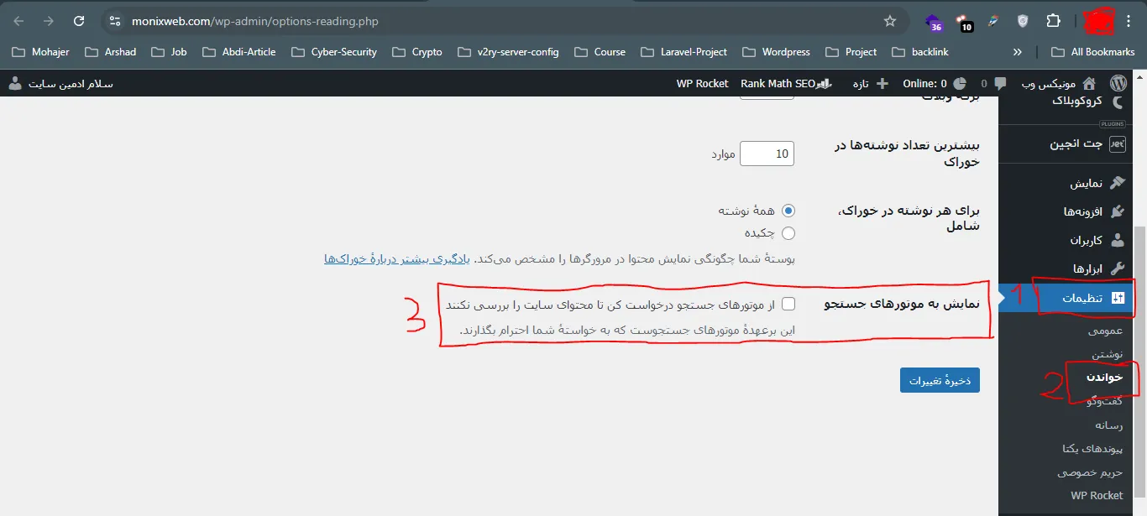Open the خواندن settings submenu item

1105,378
